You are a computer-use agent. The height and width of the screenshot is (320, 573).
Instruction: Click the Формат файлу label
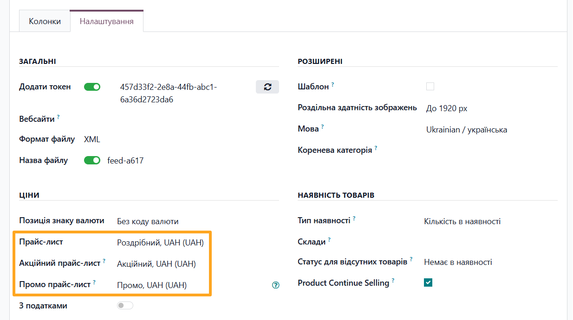pos(47,139)
